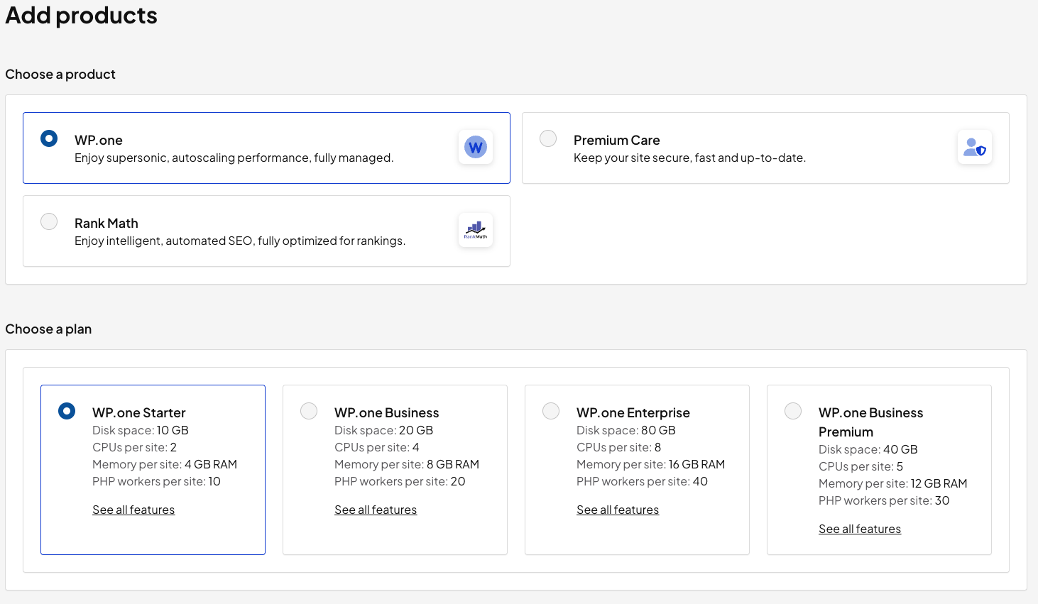The image size is (1038, 604).
Task: Click the Premium Care shield icon
Action: (x=975, y=146)
